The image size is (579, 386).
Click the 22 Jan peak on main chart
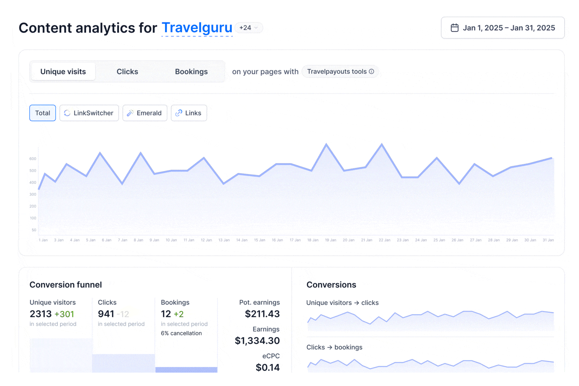[x=382, y=144]
